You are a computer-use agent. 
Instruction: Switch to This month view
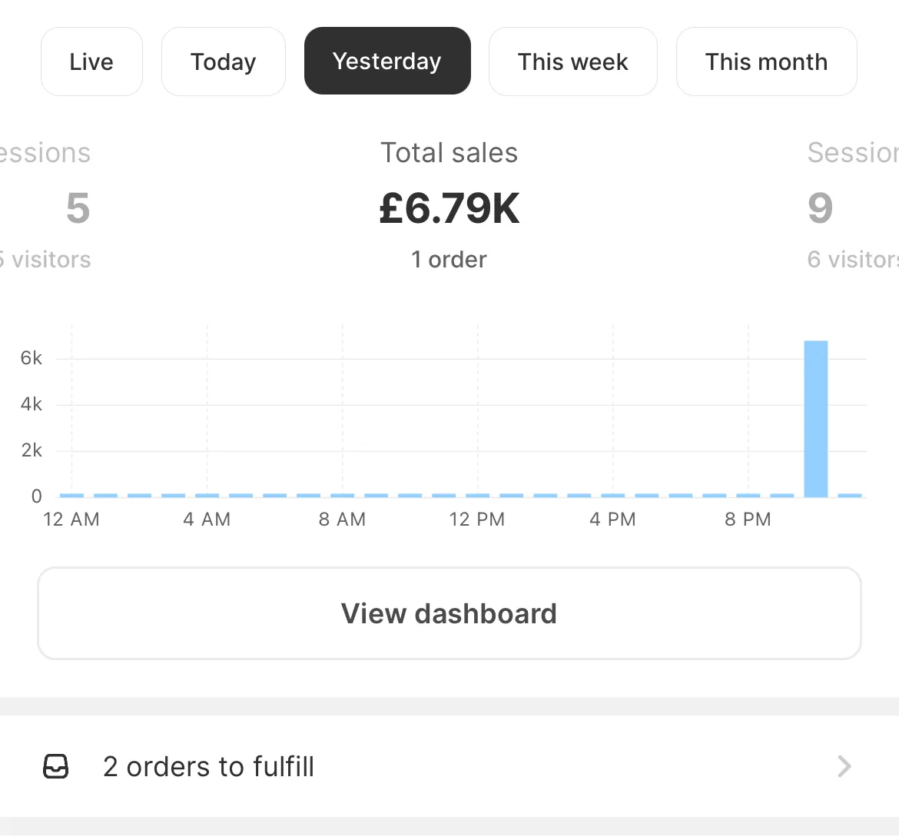(766, 61)
